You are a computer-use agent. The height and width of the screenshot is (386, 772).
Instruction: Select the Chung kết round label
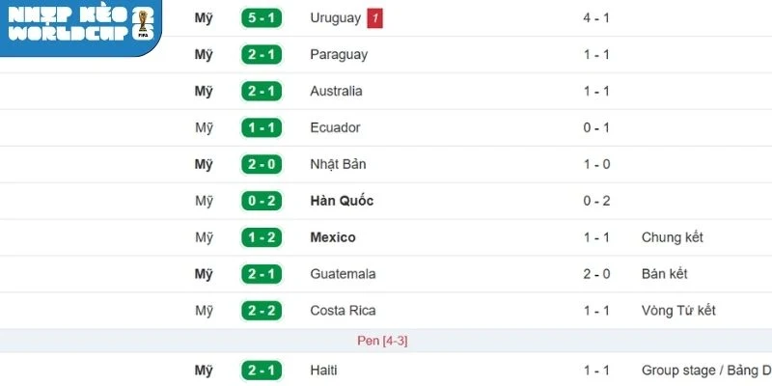[672, 237]
